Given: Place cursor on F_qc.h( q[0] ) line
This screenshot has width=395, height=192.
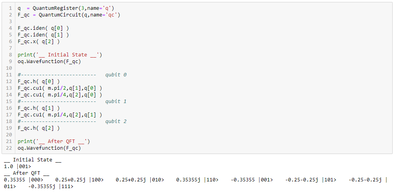Looking at the screenshot, I should tap(39, 82).
